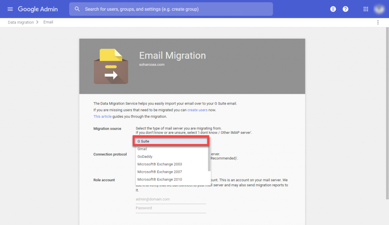
Task: Click the Email Migration box icon
Action: click(x=111, y=66)
